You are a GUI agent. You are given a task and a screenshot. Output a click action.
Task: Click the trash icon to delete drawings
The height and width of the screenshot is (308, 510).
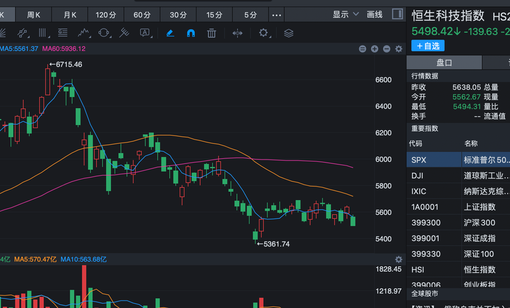click(x=211, y=33)
